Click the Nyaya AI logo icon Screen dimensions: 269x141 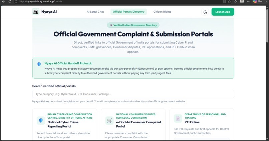coord(36,12)
